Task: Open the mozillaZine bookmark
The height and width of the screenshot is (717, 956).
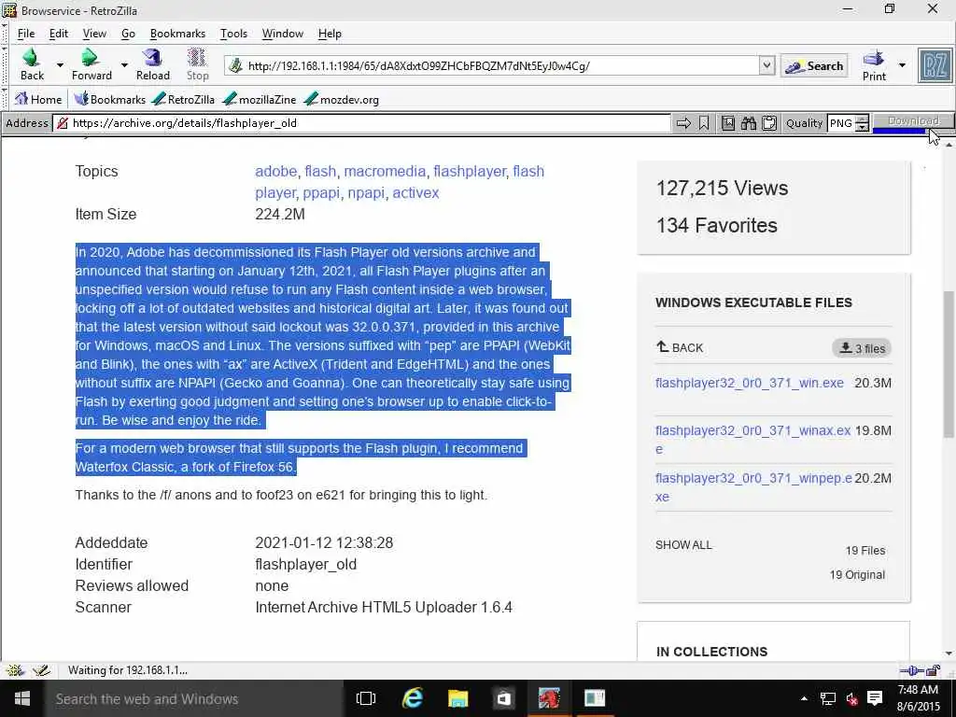Action: [x=260, y=99]
